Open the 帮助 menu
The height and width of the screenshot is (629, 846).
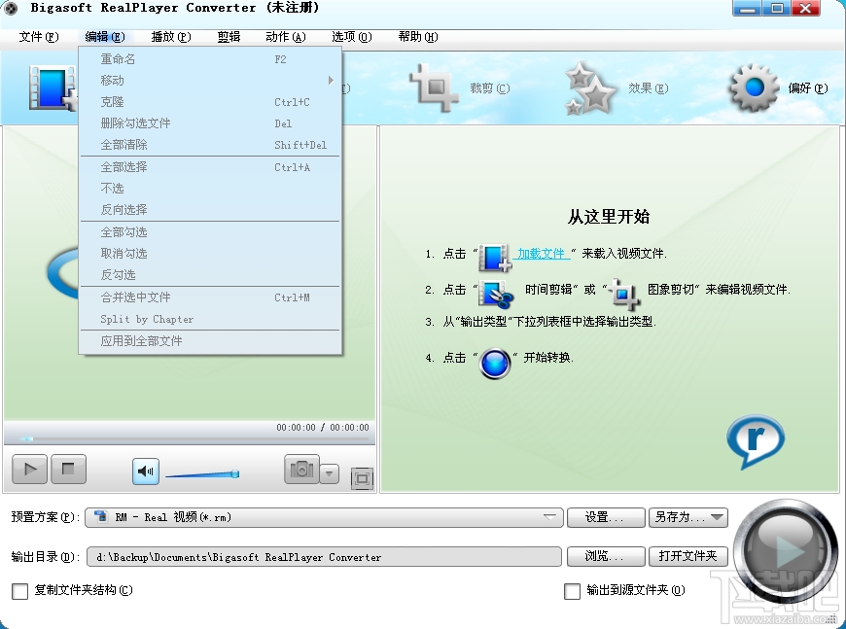416,37
